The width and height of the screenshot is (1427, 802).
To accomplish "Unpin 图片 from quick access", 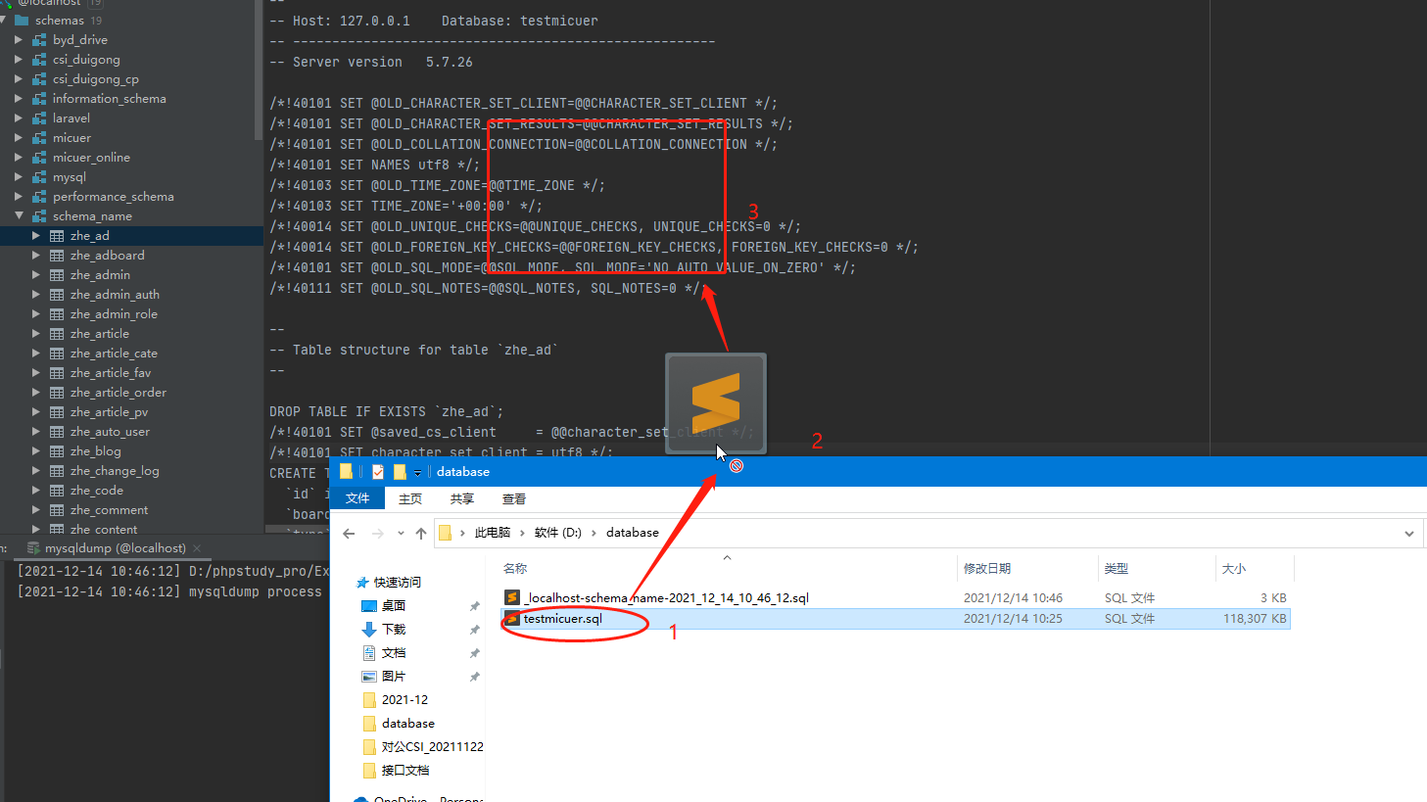I will coord(475,677).
